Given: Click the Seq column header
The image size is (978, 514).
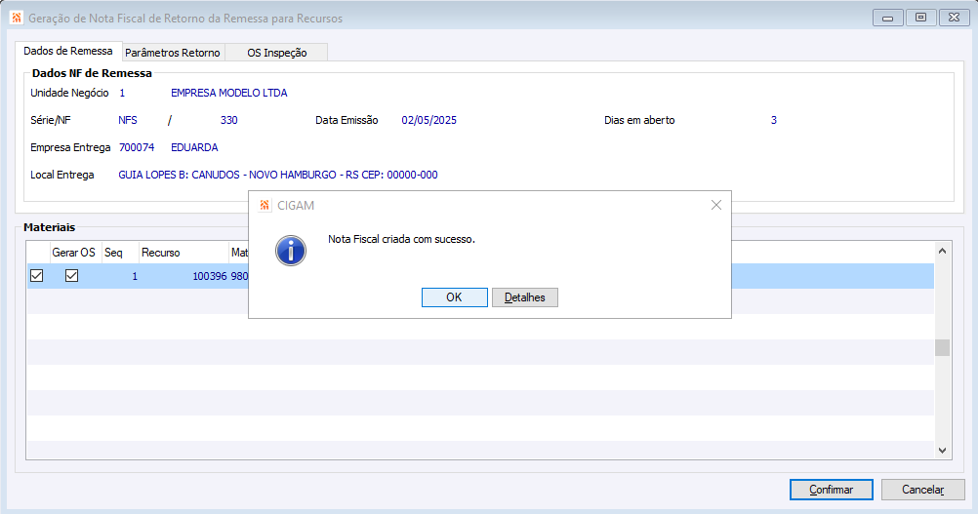Looking at the screenshot, I should [x=118, y=253].
